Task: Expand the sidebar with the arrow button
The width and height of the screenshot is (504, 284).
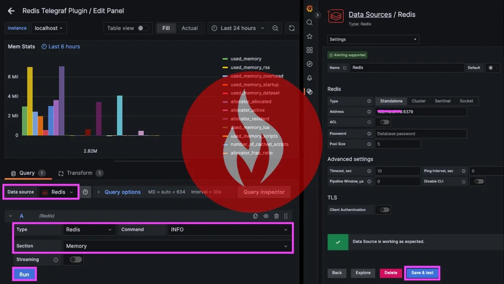Action: (x=318, y=15)
